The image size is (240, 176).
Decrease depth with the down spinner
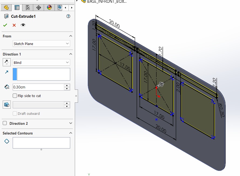67,89
